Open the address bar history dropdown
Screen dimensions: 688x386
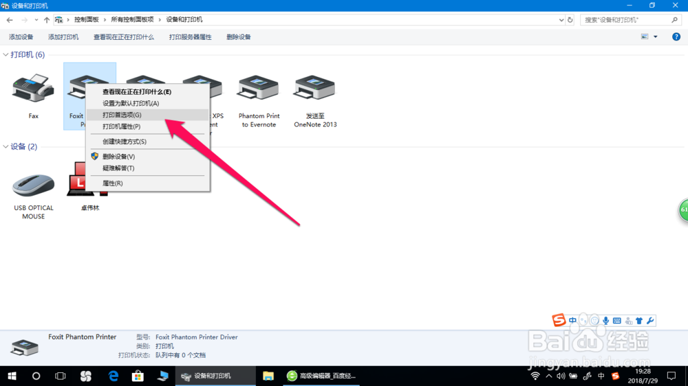(x=561, y=20)
